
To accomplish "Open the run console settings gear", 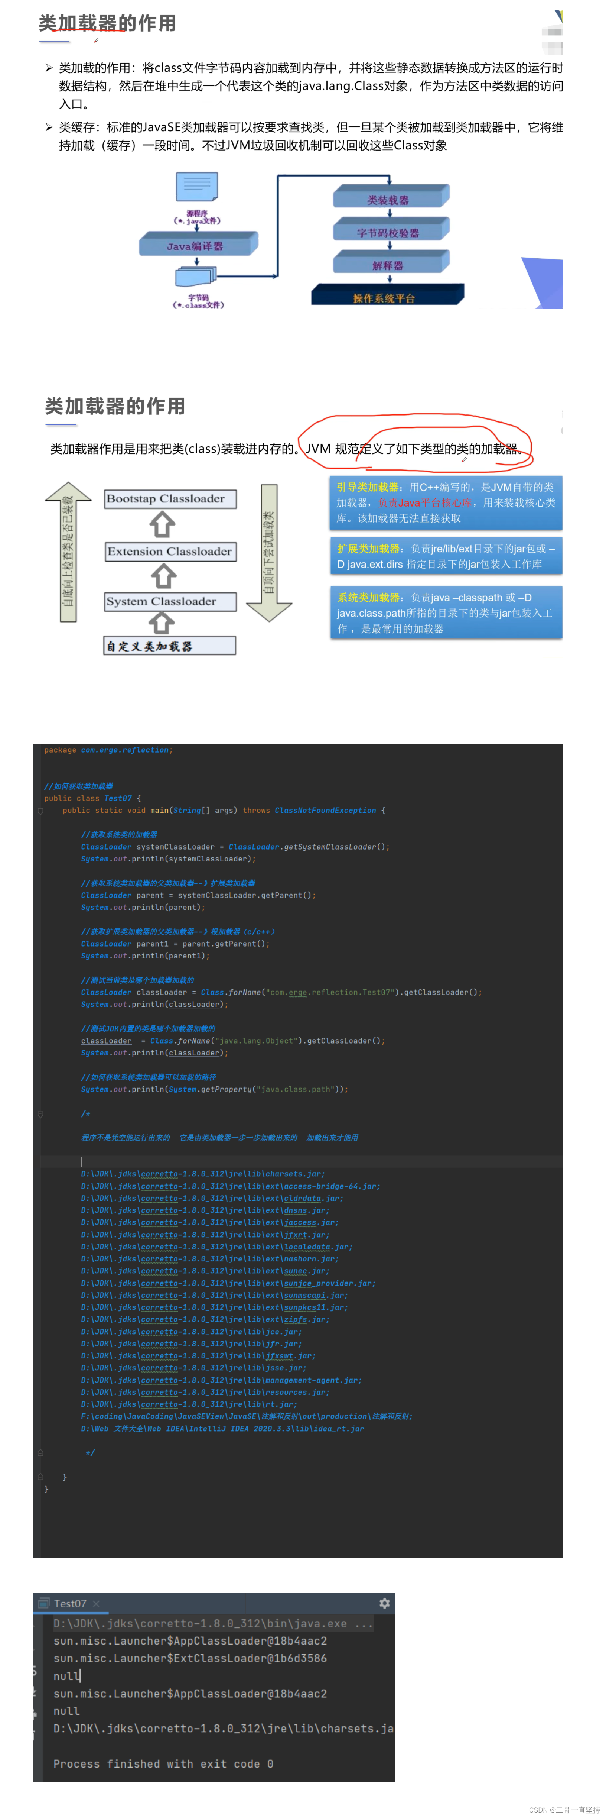I will tap(384, 1603).
